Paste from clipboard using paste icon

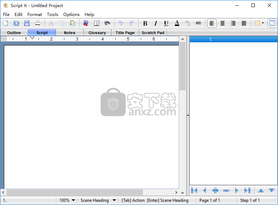(73, 23)
